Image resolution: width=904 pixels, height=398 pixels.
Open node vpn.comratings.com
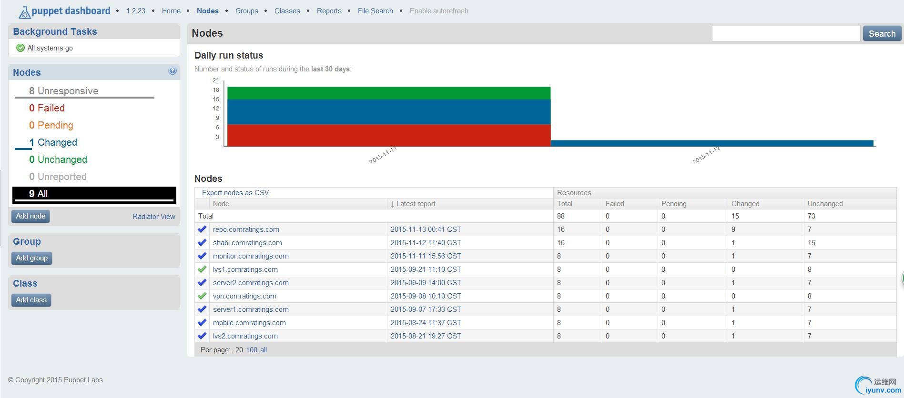tap(244, 296)
